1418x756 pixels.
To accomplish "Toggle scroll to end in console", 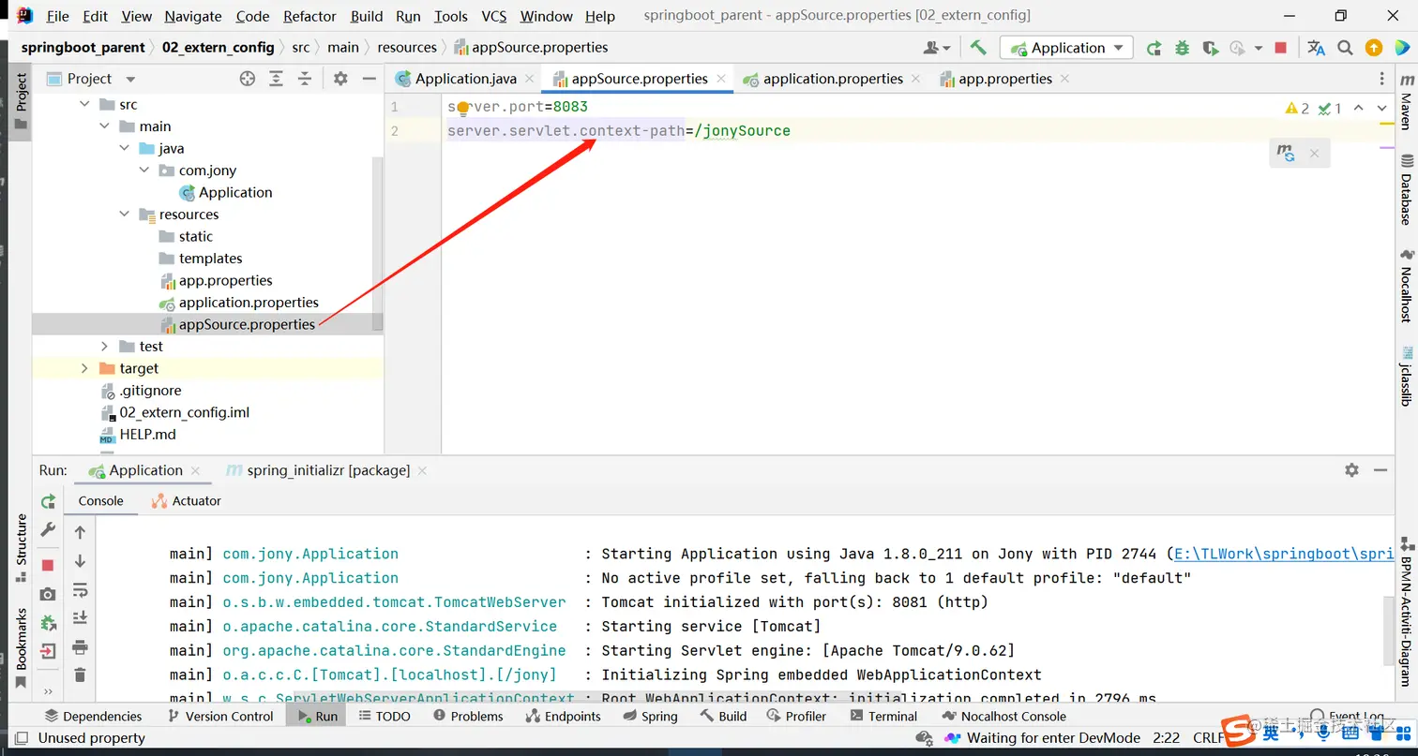I will point(81,618).
